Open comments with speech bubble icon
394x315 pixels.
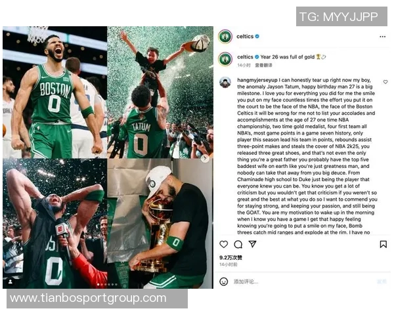pos(238,244)
